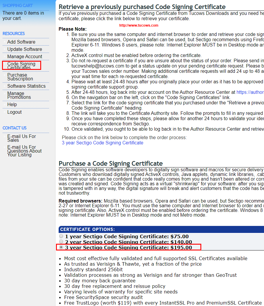Open the Add Software link
Image resolution: width=264 pixels, height=306 pixels.
[21, 42]
